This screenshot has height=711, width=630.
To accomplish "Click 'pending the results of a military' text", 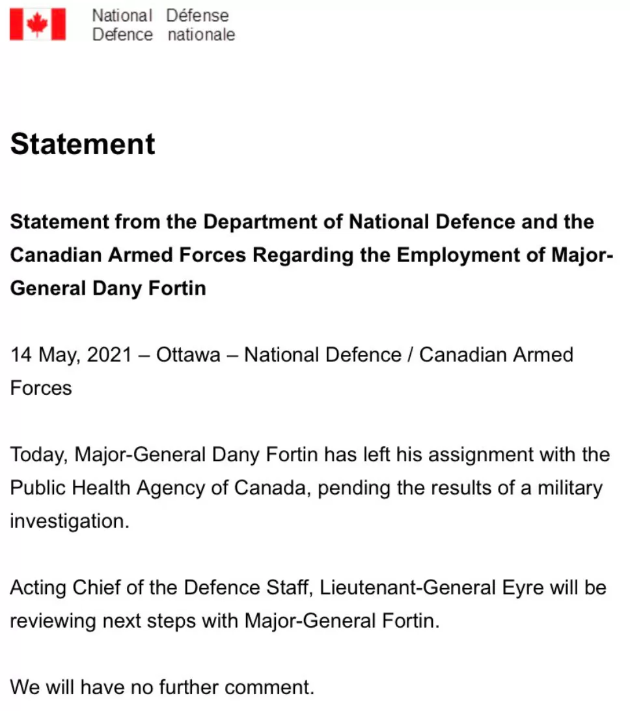I will click(460, 488).
